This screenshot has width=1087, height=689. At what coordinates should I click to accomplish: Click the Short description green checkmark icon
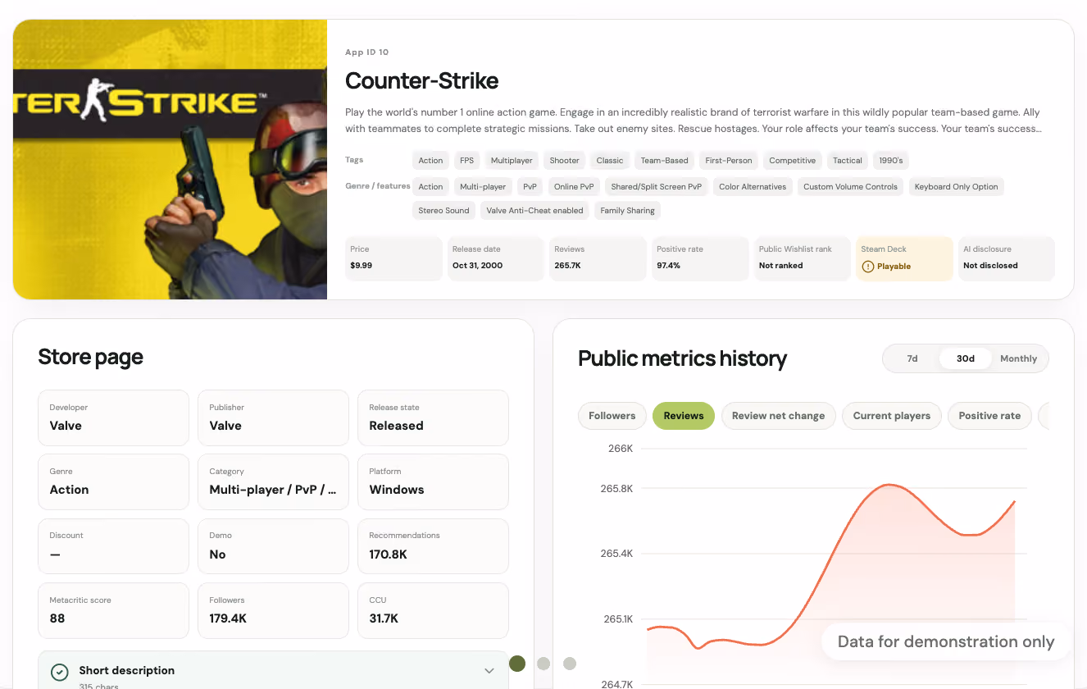[x=59, y=673]
